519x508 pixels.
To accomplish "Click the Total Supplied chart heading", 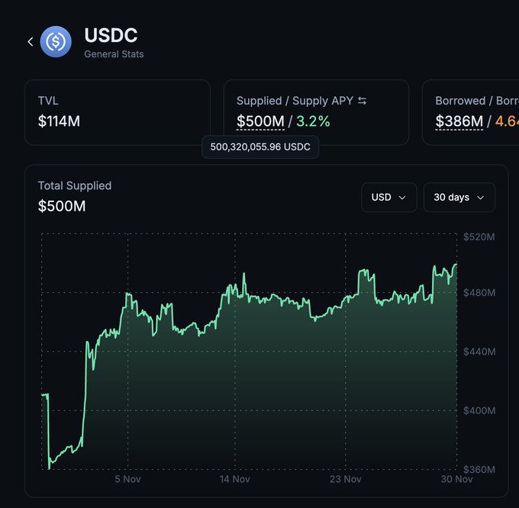I will 75,185.
